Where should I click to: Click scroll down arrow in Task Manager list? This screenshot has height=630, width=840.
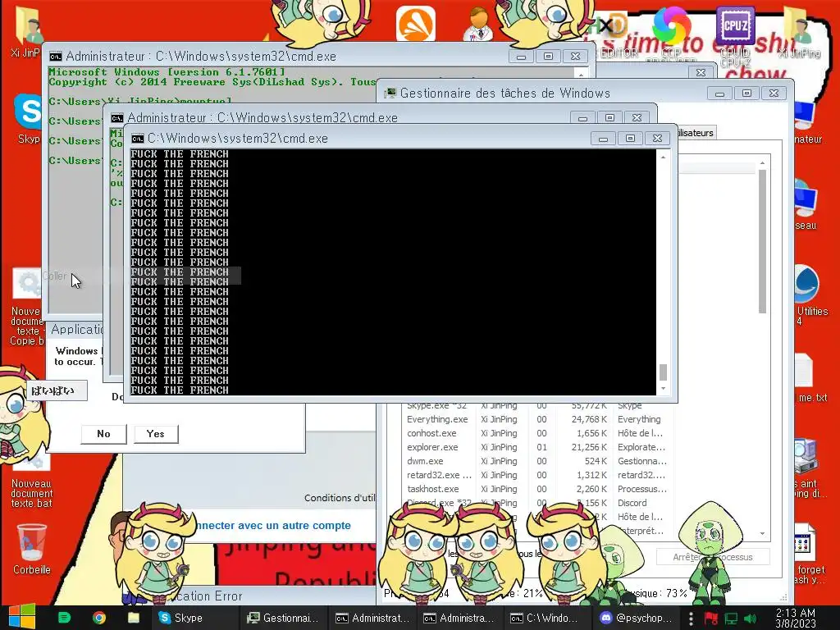point(762,533)
